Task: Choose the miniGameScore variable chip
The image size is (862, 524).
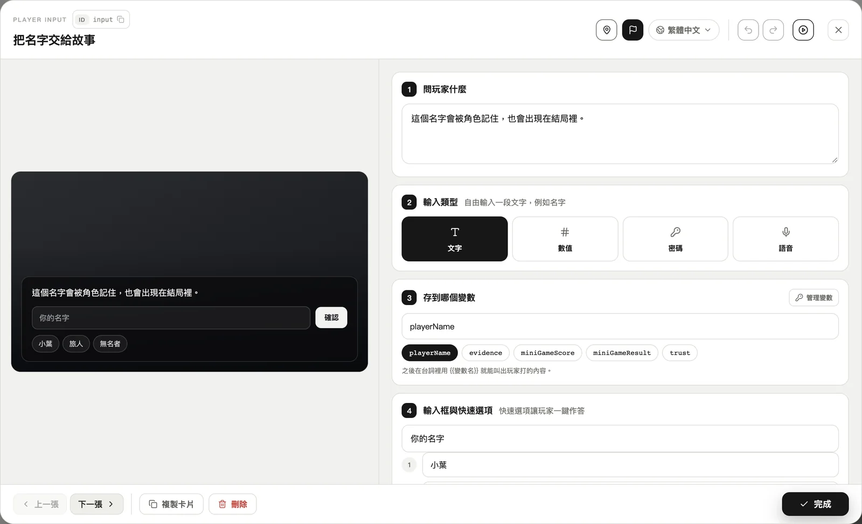Action: point(547,353)
